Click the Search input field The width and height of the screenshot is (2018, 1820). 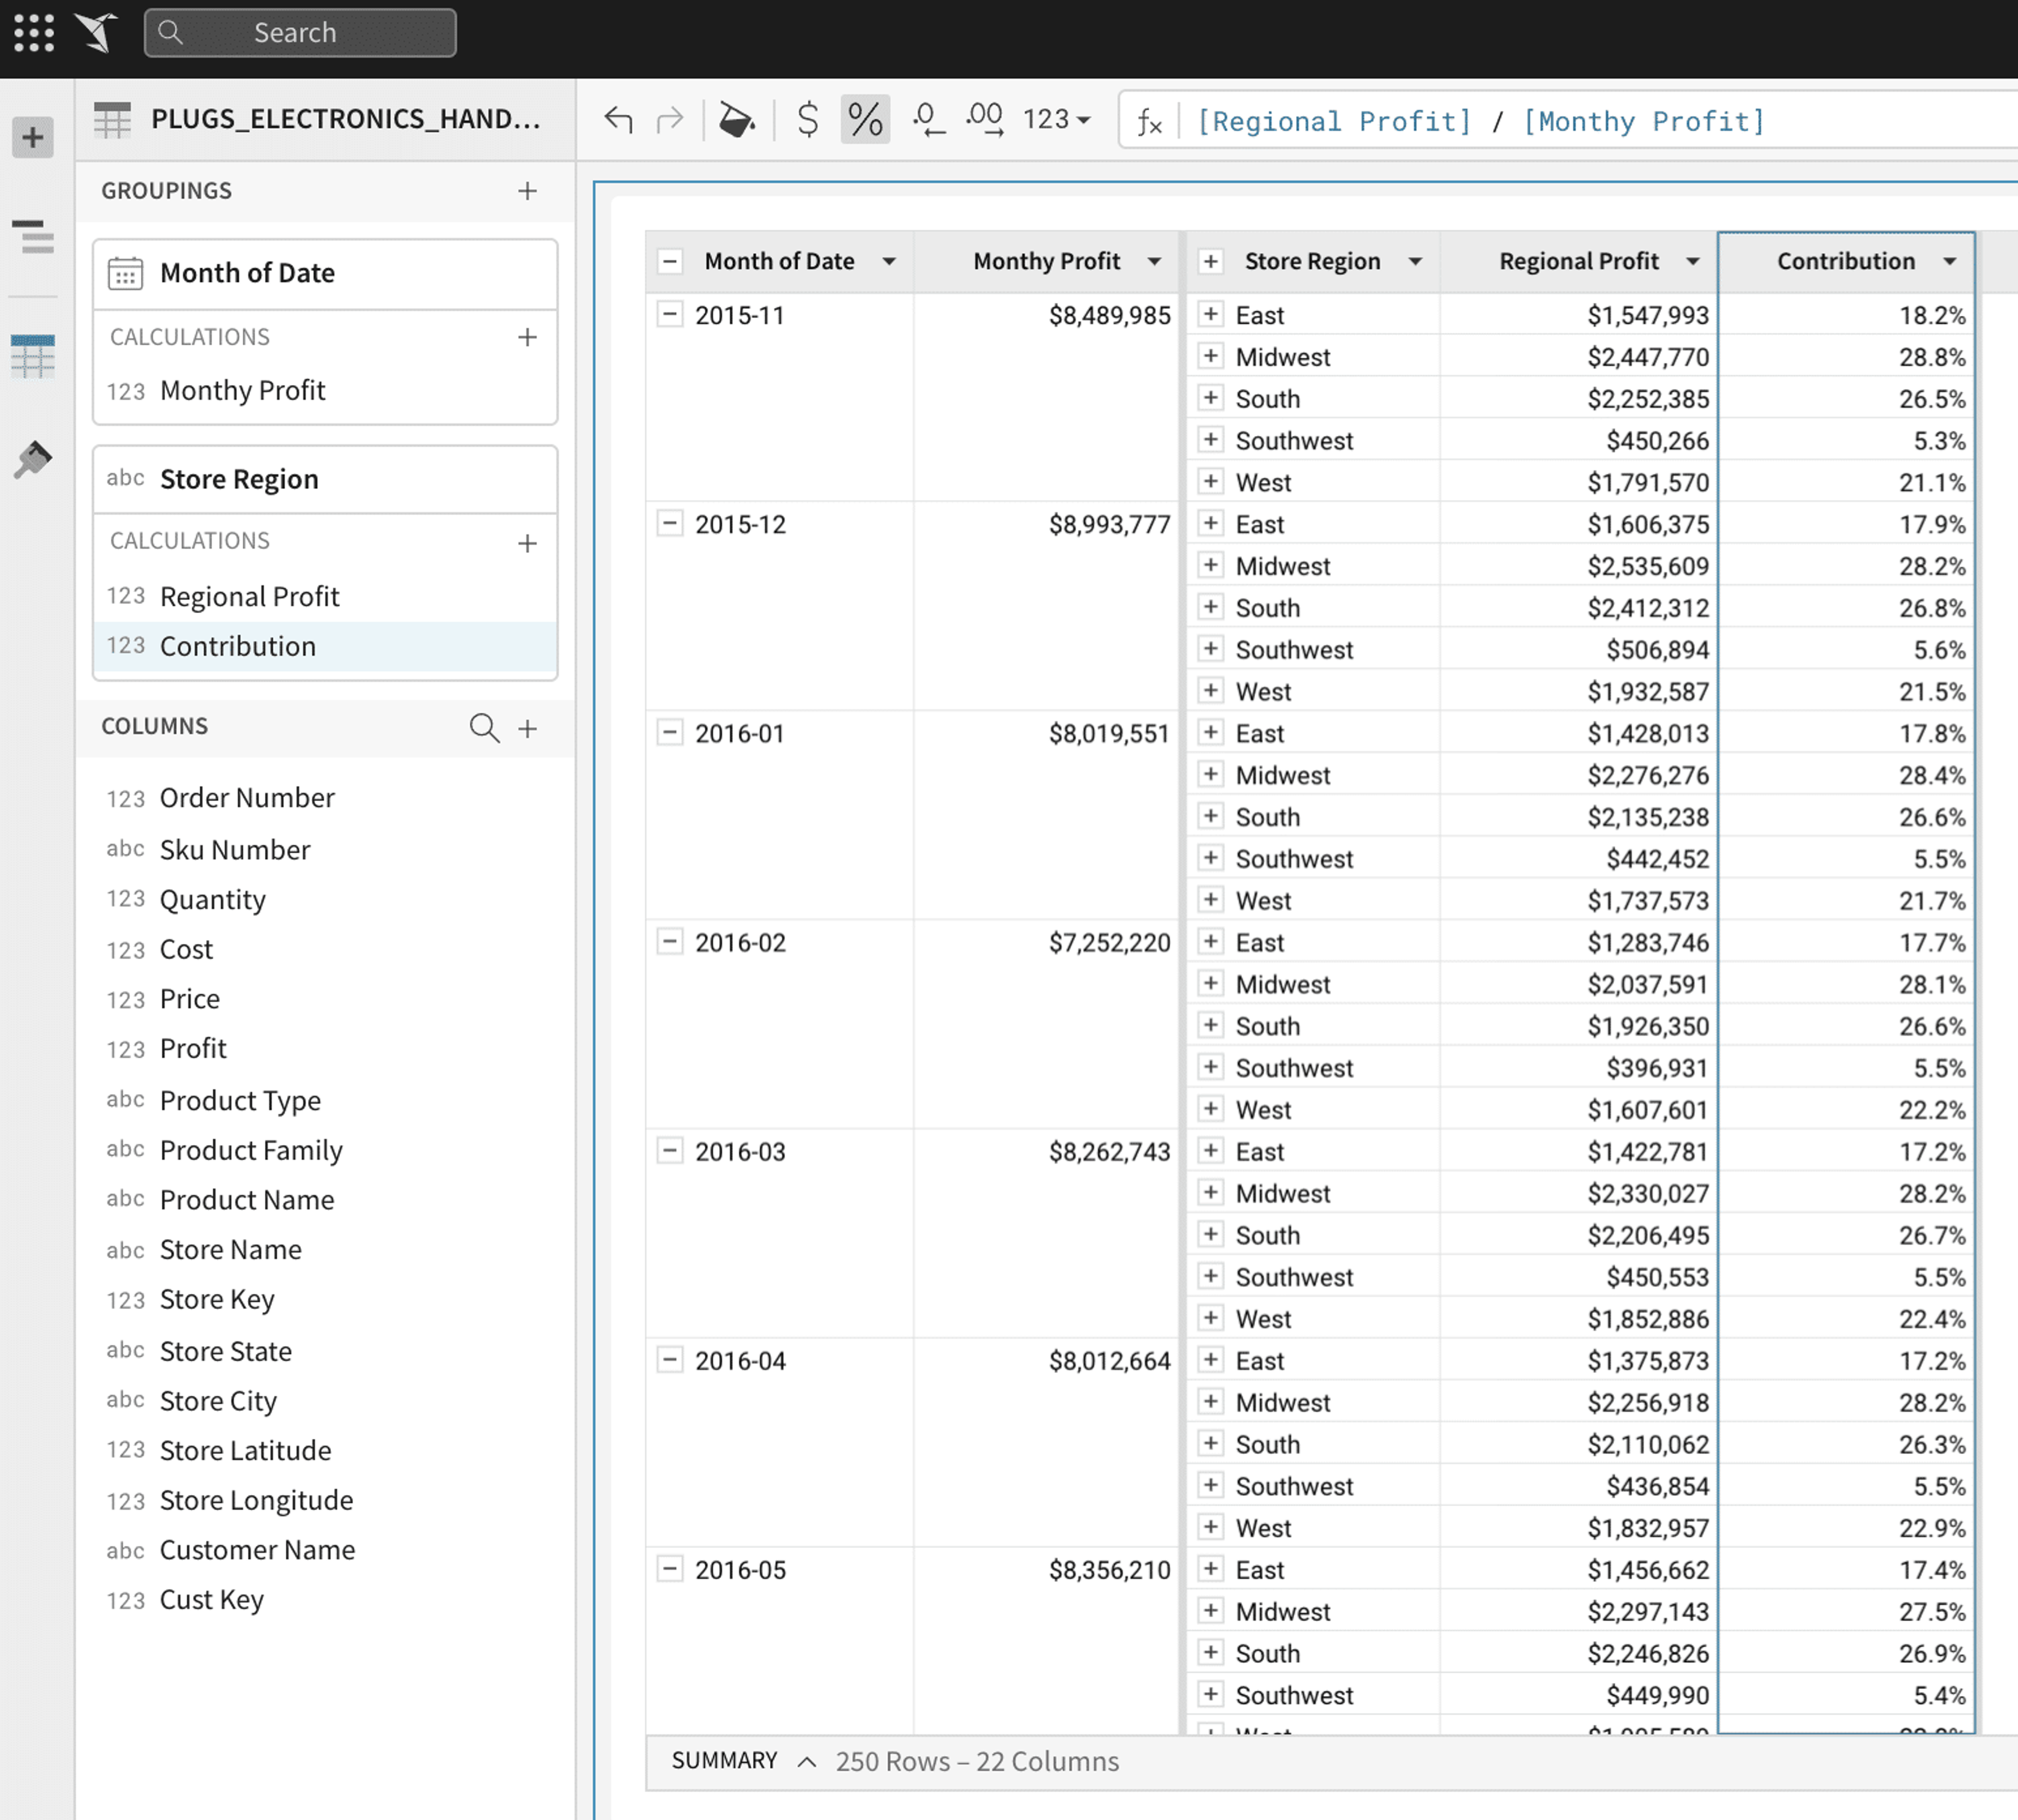[x=300, y=33]
